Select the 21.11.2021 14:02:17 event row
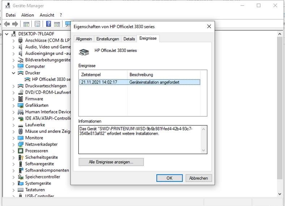Image resolution: width=285 pixels, height=206 pixels. [140, 82]
